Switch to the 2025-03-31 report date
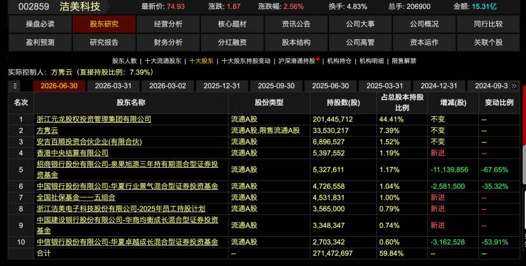 [x=385, y=86]
